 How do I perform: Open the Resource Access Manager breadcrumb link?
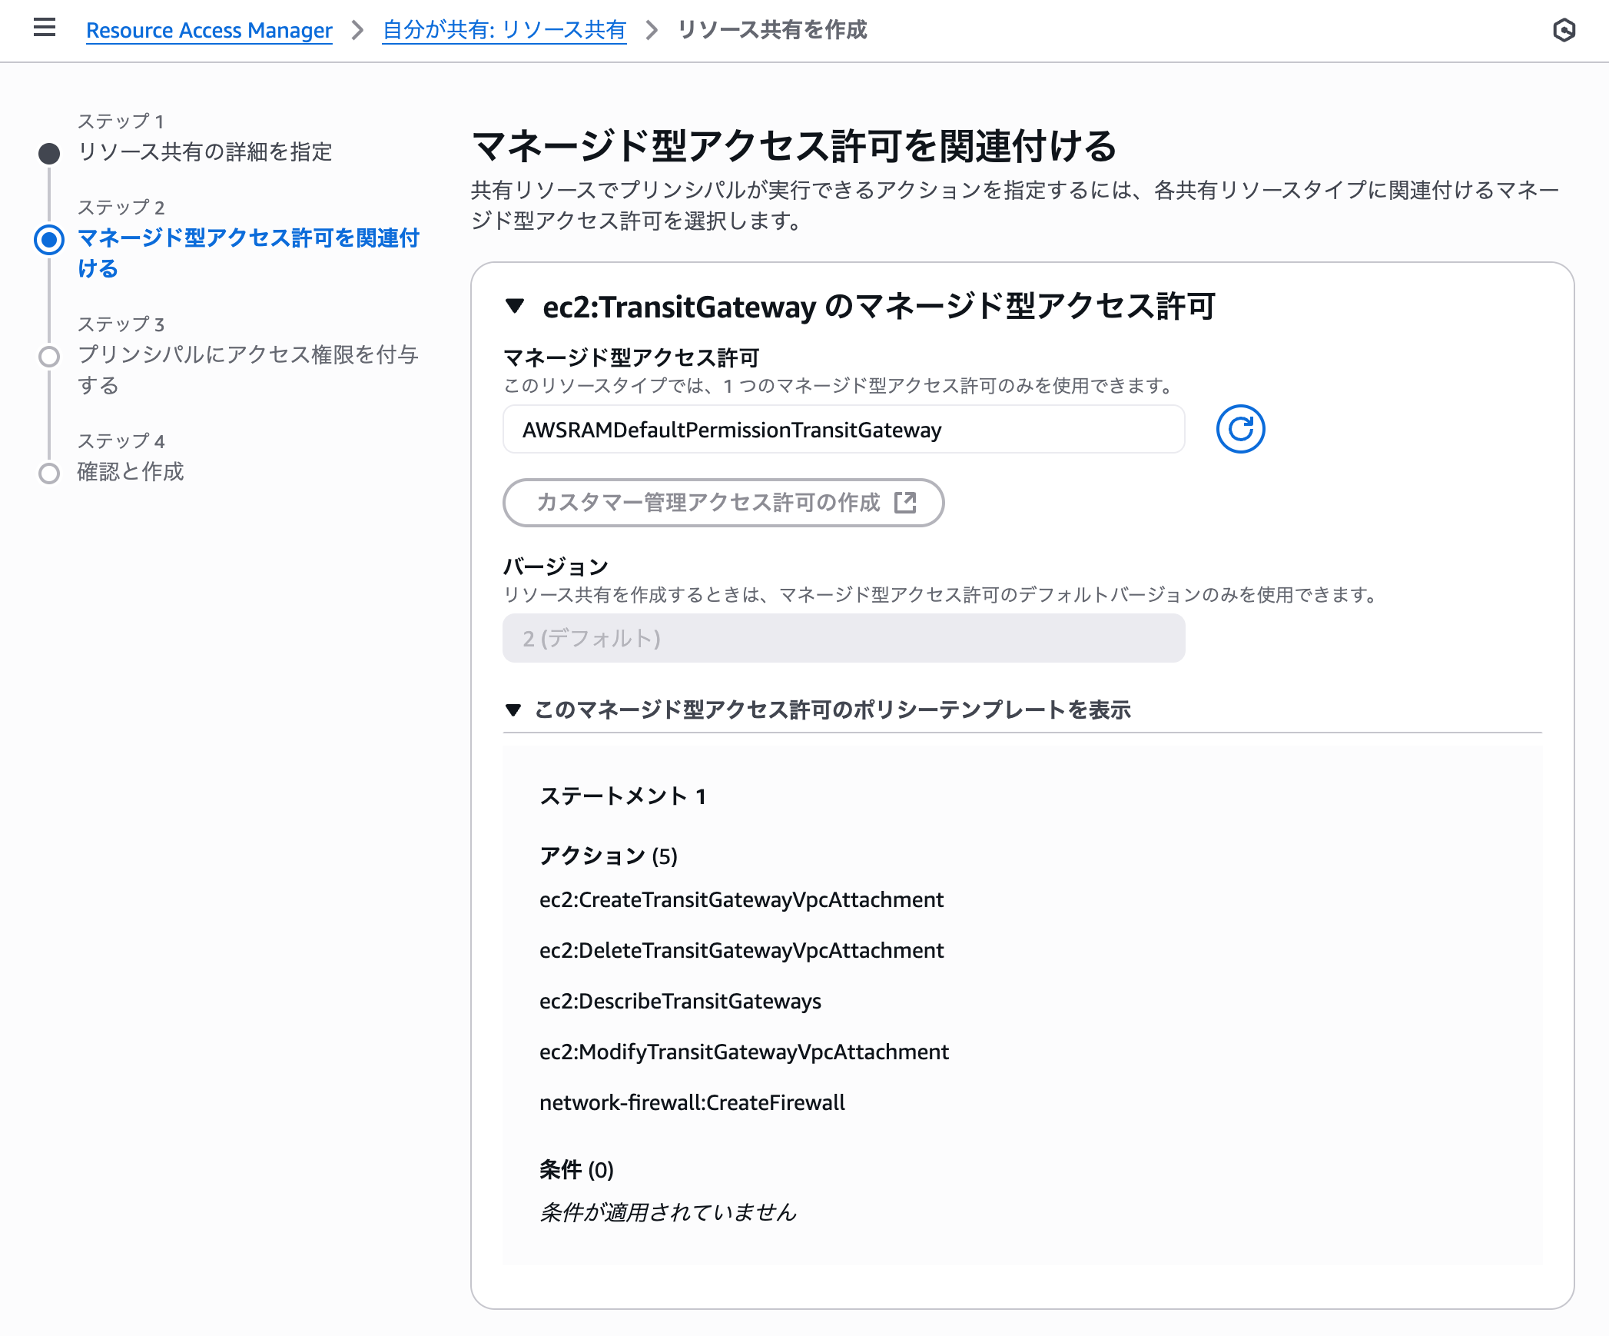point(209,31)
